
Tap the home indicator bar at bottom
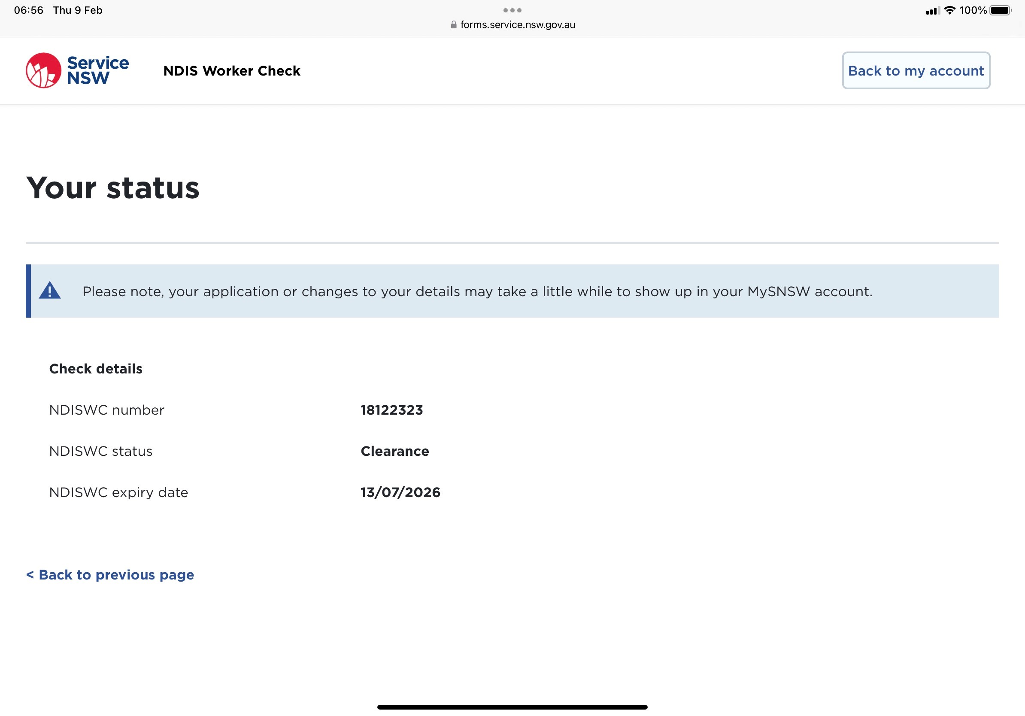[512, 707]
